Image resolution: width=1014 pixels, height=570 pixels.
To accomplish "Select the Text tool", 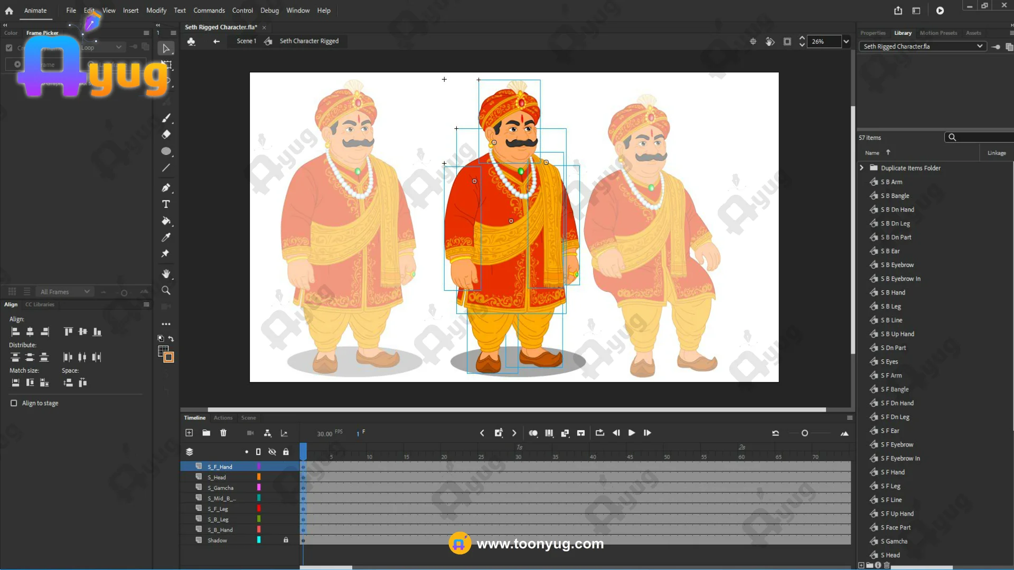I will pos(166,204).
